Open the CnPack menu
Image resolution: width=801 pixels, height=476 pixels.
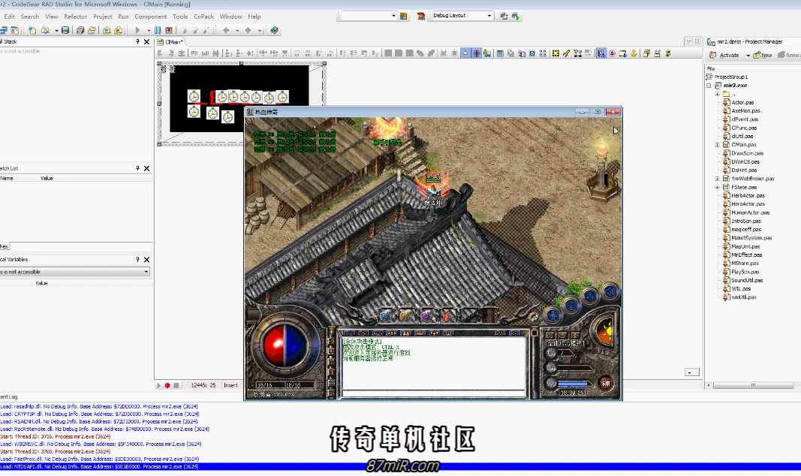(204, 17)
